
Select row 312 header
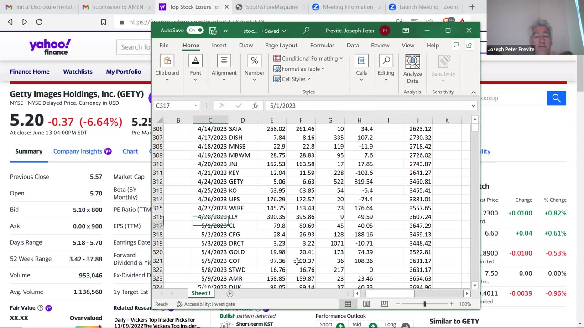point(158,182)
